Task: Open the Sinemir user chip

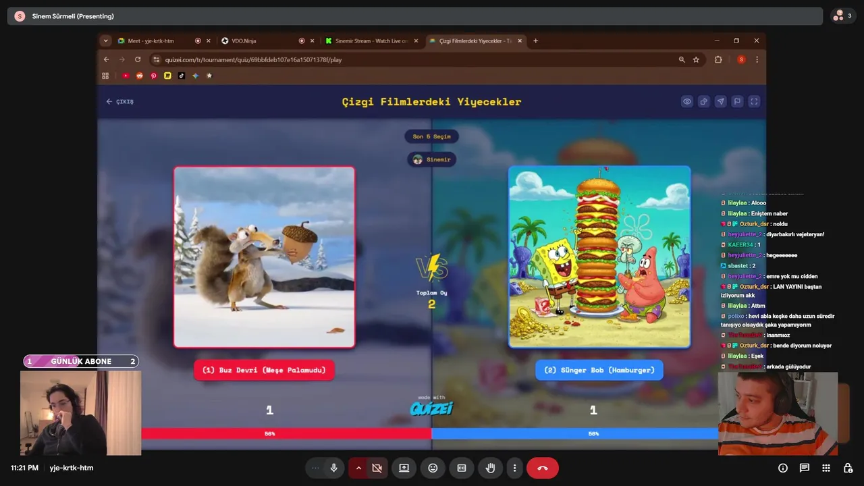Action: tap(431, 159)
